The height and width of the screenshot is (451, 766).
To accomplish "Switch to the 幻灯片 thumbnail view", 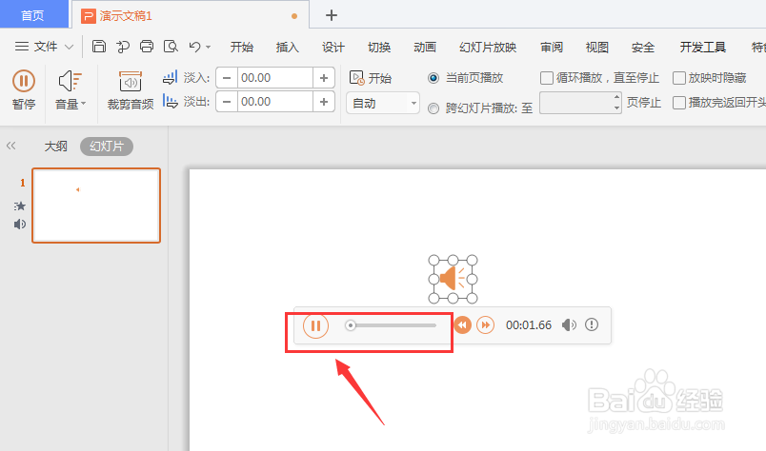I will 107,146.
